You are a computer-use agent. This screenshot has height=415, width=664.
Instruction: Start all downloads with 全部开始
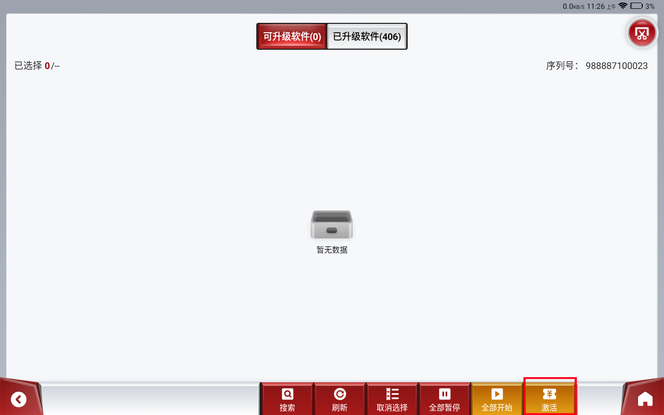click(497, 399)
